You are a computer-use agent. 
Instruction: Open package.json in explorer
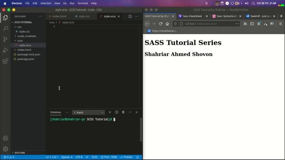point(26,59)
